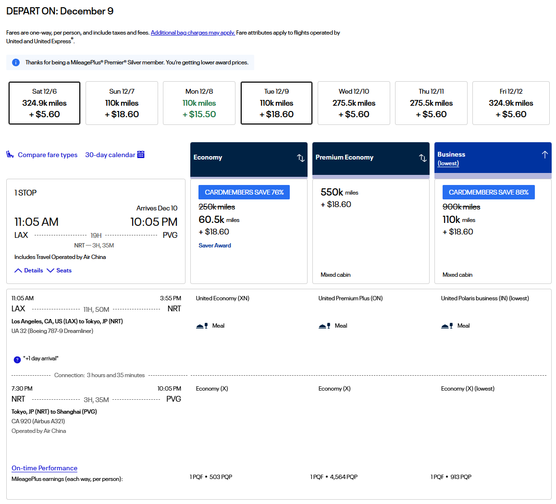The width and height of the screenshot is (556, 504).
Task: Click the Compare fare types link
Action: click(48, 155)
